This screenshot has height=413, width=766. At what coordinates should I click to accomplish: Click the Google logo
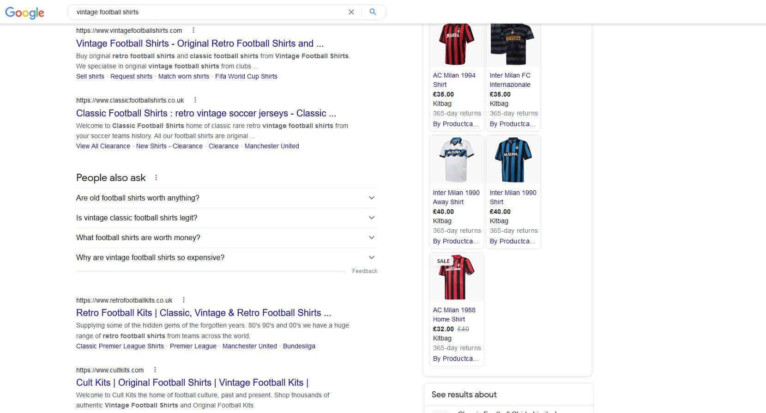[24, 12]
